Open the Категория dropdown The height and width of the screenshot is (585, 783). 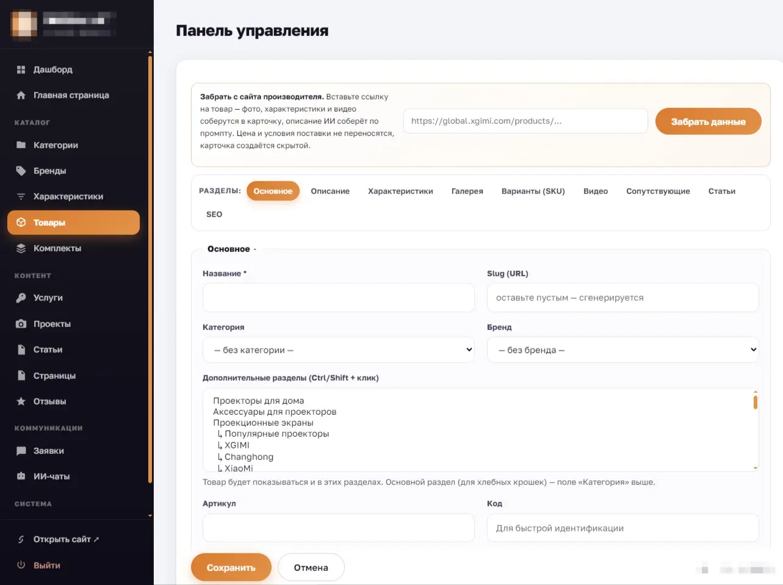coord(338,350)
